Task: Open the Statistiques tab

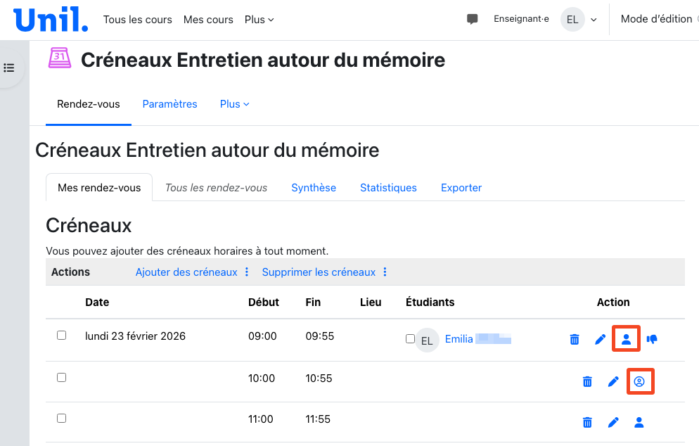Action: point(388,188)
